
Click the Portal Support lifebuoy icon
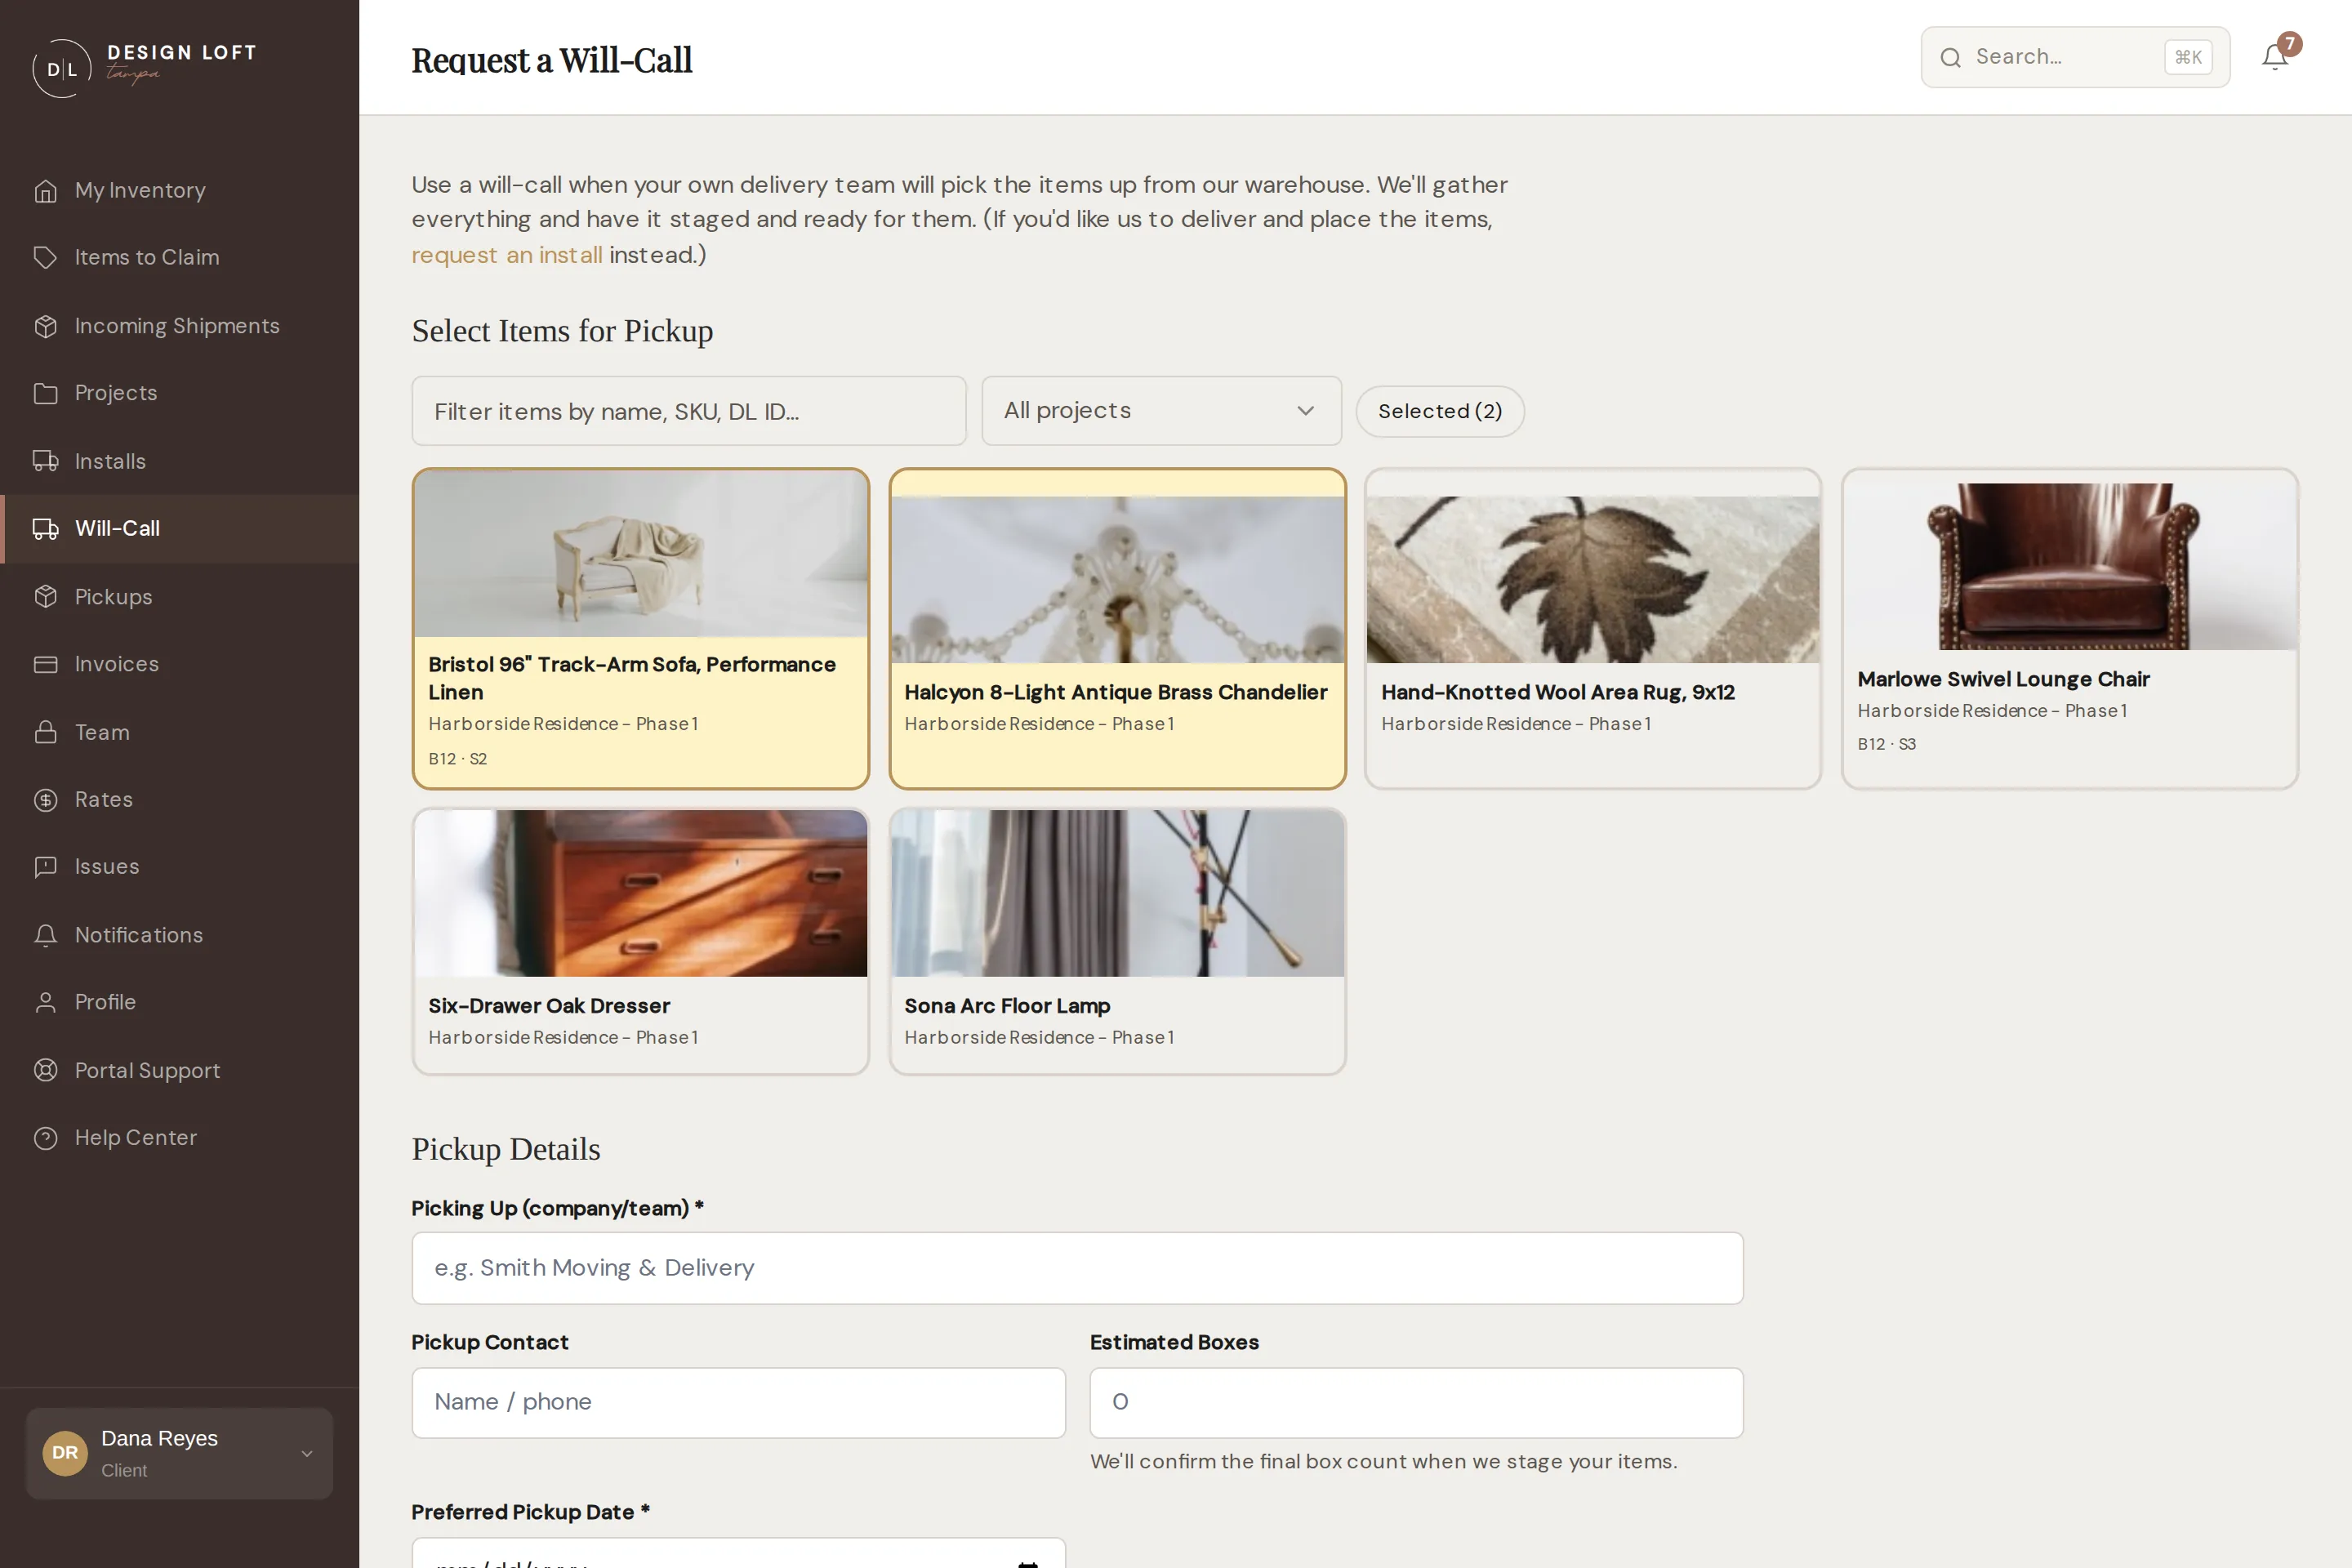(x=45, y=1070)
